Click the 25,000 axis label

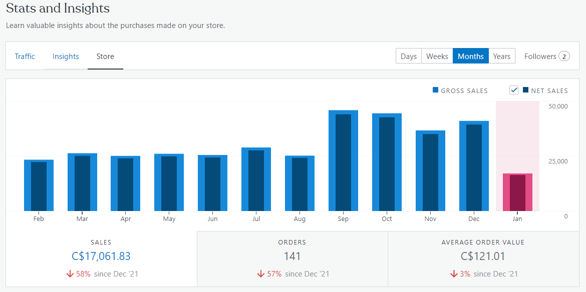point(558,161)
